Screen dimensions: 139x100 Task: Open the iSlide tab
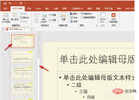tap(38, 9)
